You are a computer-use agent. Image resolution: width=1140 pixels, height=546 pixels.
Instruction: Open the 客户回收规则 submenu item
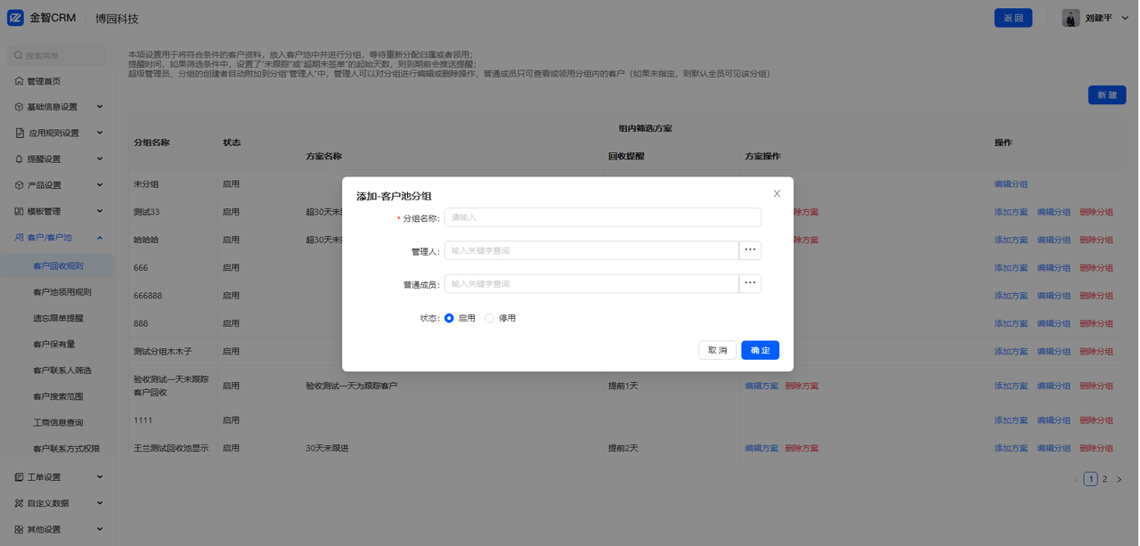(58, 265)
